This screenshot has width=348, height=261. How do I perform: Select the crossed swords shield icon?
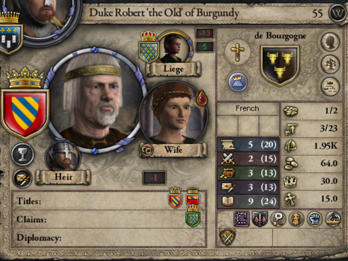coord(227,237)
